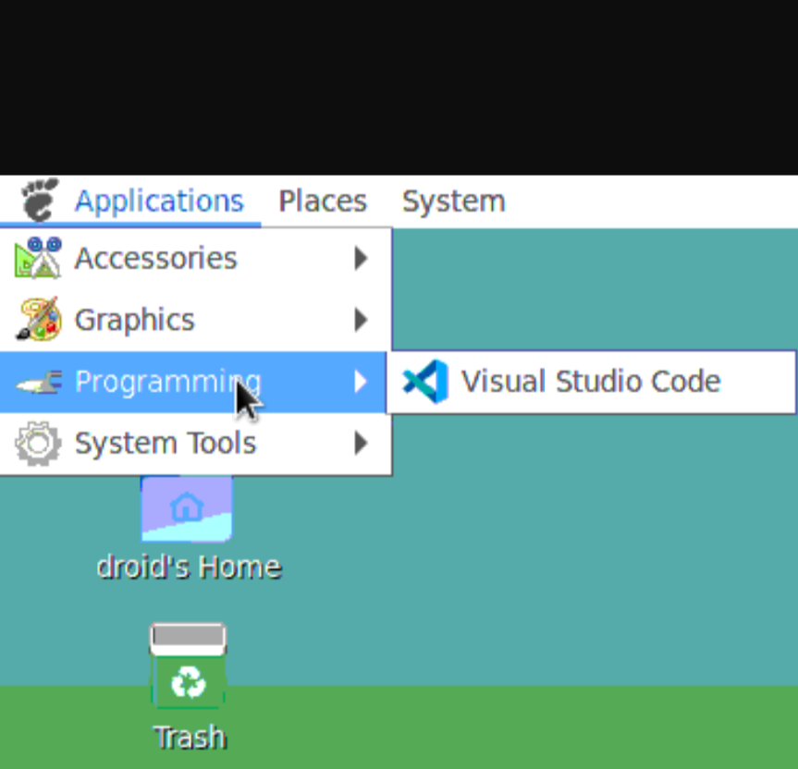The height and width of the screenshot is (769, 798).
Task: Select the Programming menu entry
Action: (167, 381)
